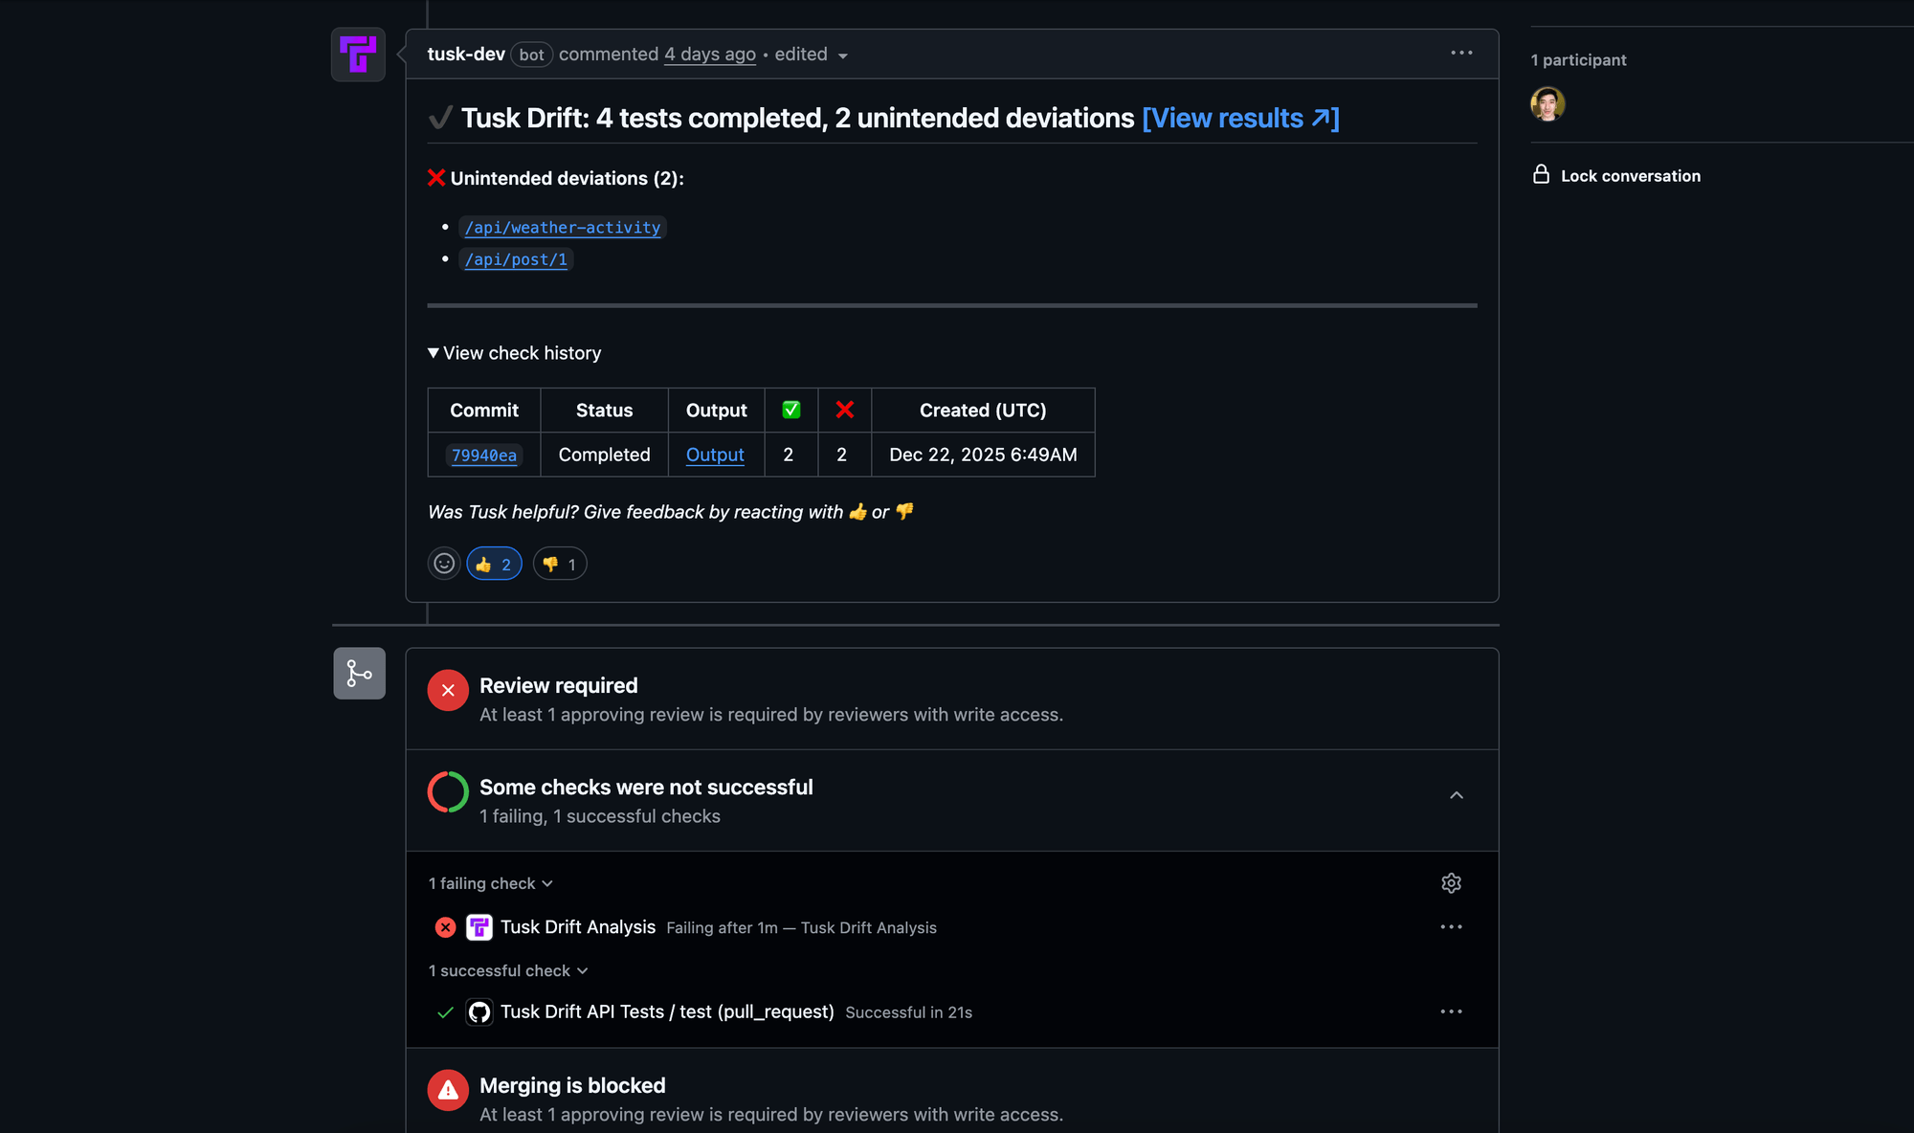Click the red failing check icon
The image size is (1914, 1133).
point(445,926)
